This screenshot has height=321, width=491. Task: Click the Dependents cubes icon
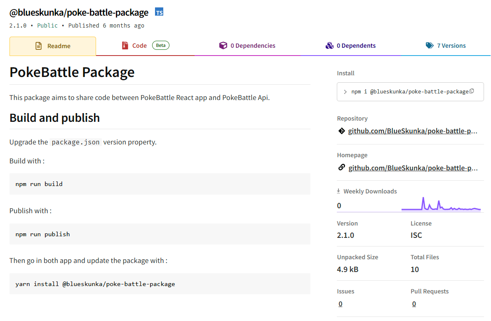(329, 46)
